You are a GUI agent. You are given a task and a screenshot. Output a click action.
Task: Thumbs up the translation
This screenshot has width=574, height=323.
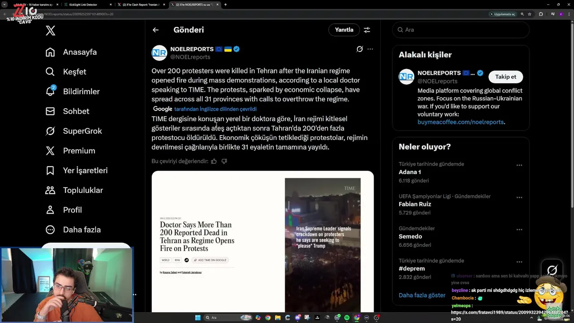click(214, 161)
